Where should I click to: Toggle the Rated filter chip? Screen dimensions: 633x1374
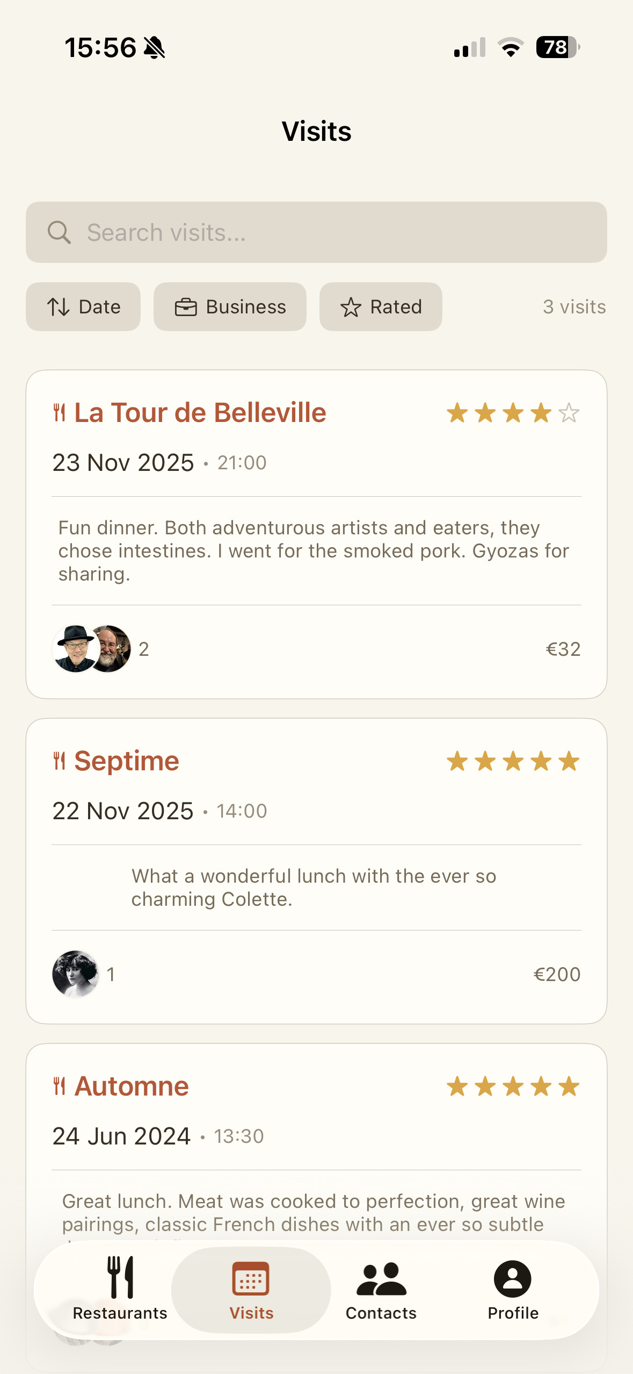coord(381,307)
